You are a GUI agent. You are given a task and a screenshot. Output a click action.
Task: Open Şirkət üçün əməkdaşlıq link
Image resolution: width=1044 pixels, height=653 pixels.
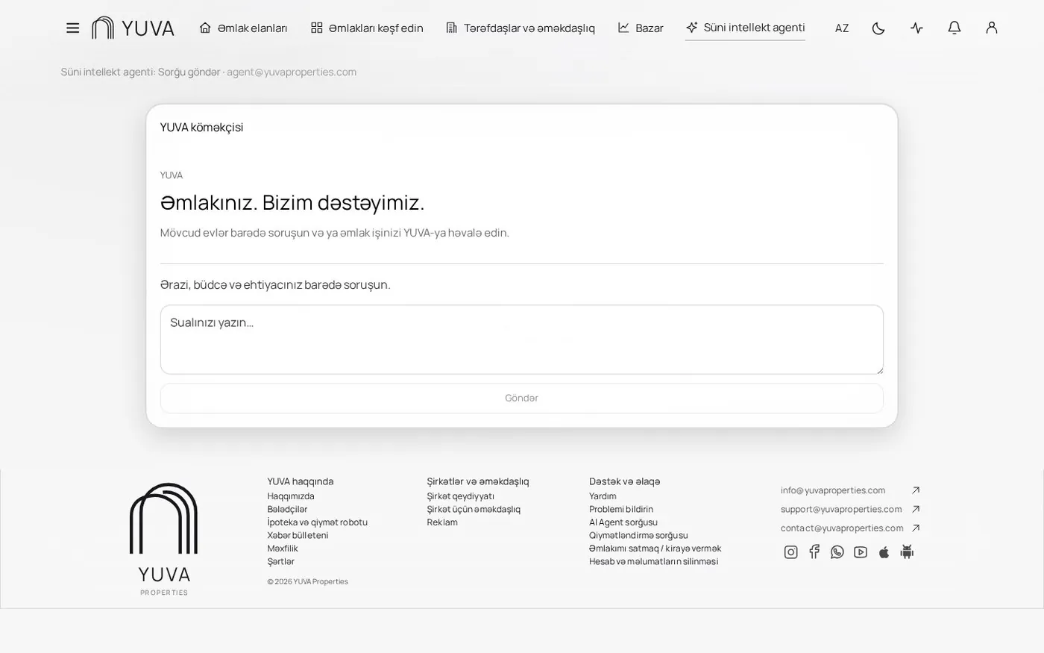(x=474, y=509)
